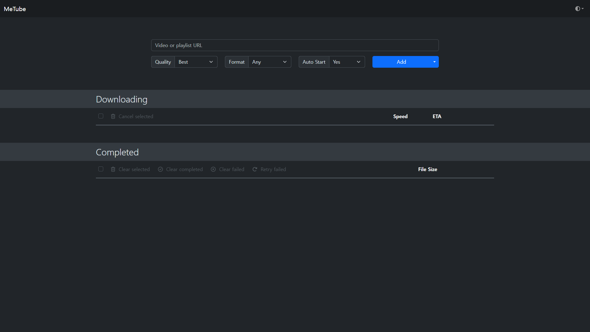Click the checkmark circle icon for Clear completed

tap(160, 169)
